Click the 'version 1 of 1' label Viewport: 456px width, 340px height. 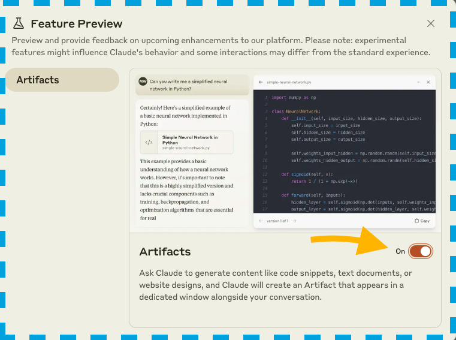(277, 221)
